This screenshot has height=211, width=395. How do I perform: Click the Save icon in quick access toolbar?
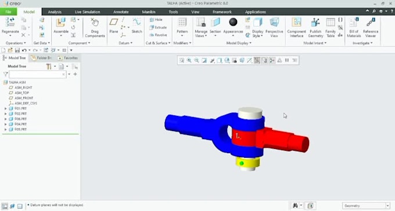17,50
